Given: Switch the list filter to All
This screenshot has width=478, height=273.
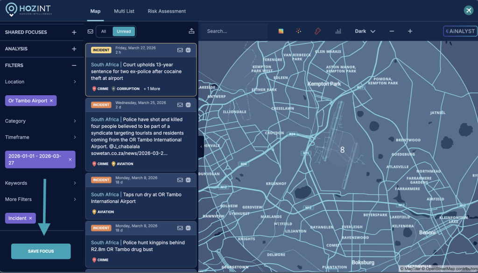Looking at the screenshot, I should 104,31.
